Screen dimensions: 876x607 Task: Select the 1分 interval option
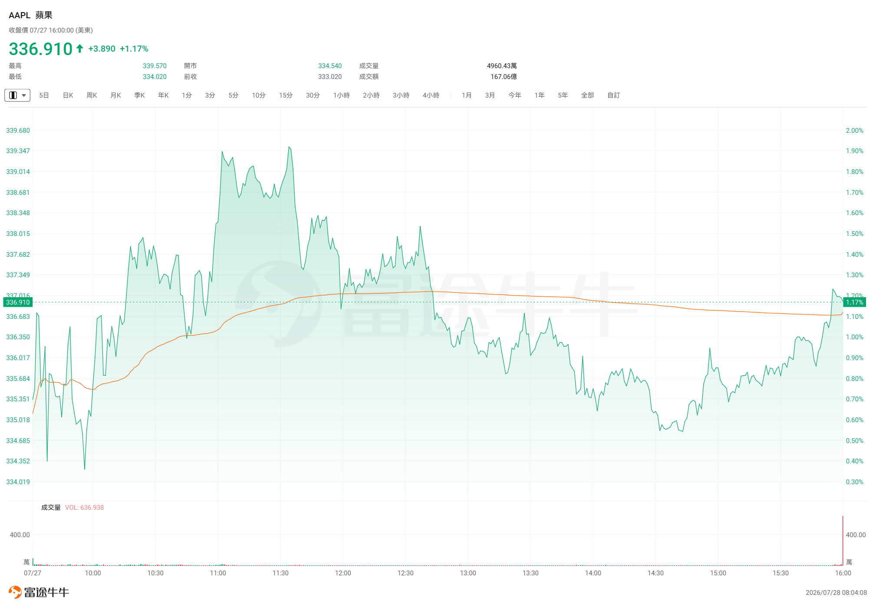tap(187, 95)
